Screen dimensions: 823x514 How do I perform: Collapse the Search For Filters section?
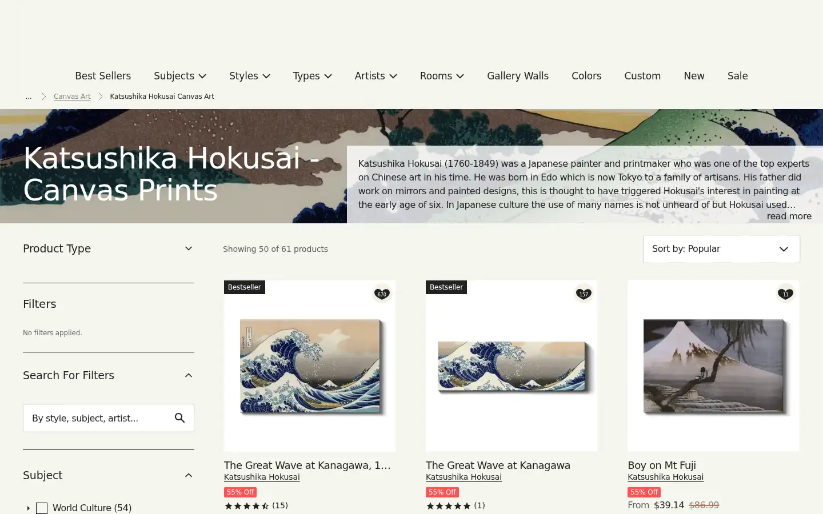point(189,375)
